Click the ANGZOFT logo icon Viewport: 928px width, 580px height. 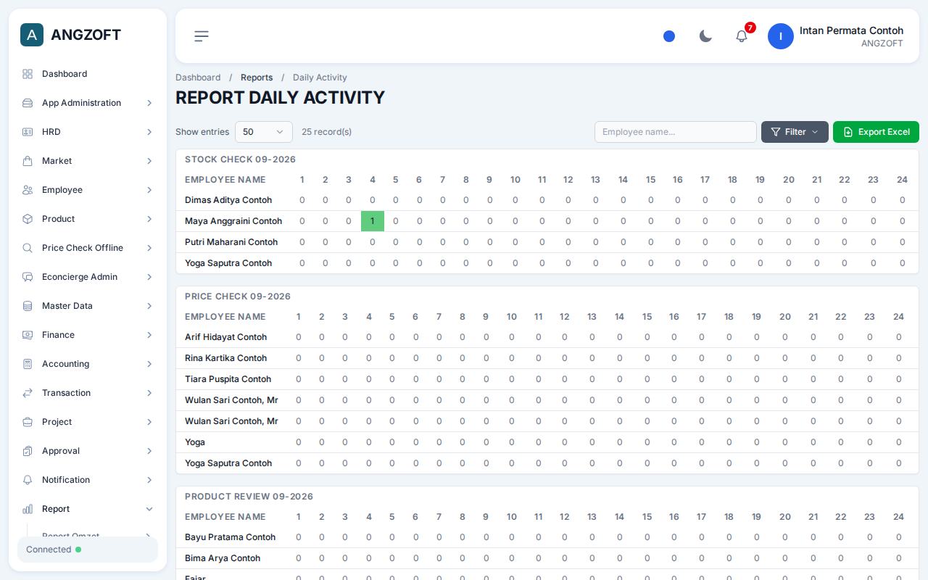32,35
